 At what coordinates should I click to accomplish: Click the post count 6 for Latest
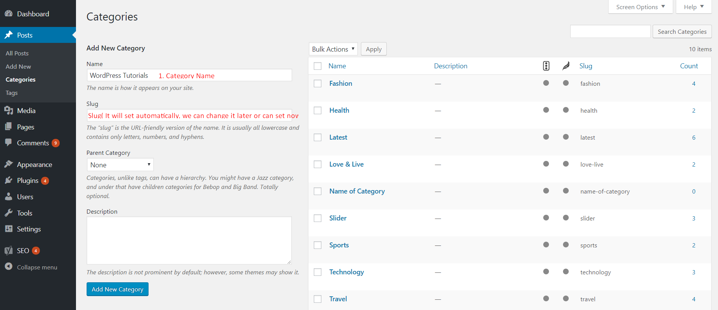694,137
